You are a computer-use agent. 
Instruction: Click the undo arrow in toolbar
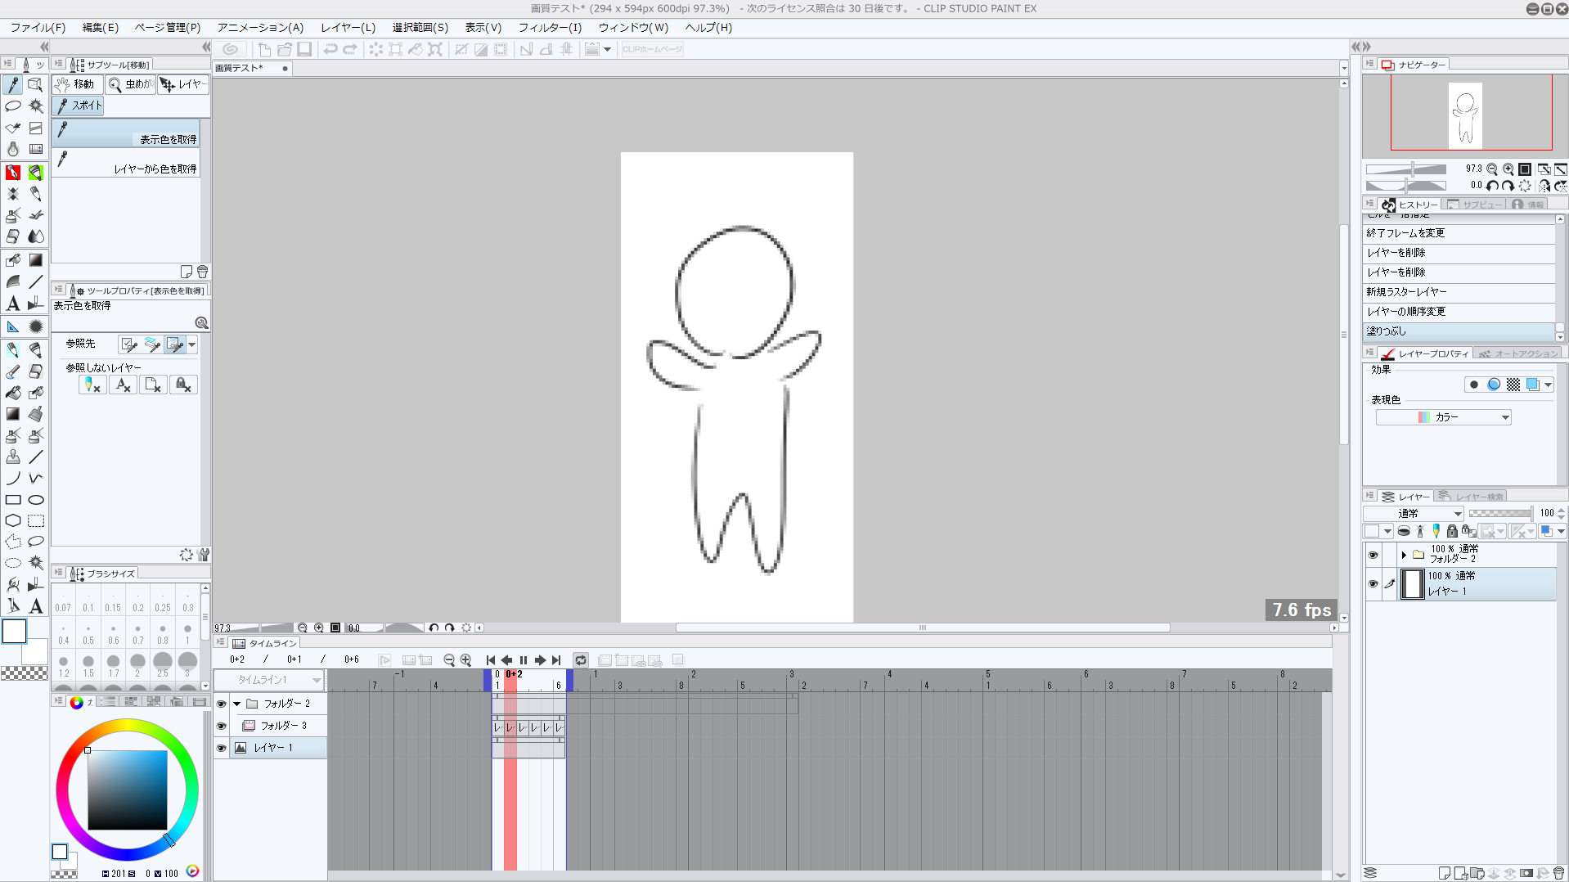coord(330,49)
